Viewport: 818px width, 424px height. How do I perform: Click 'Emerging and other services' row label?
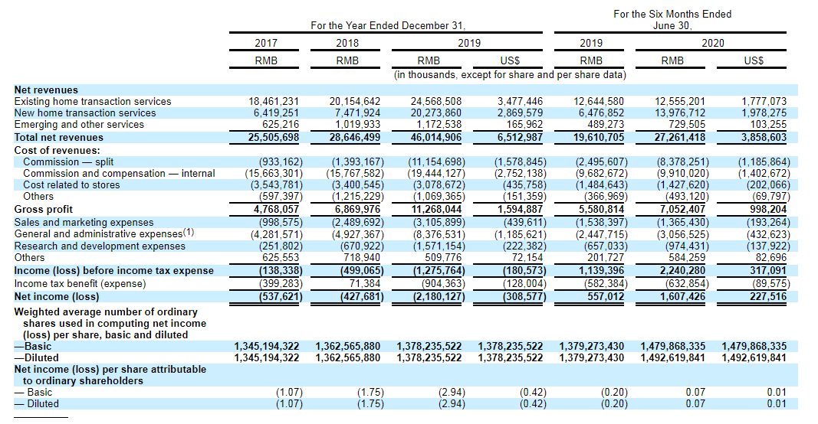point(79,125)
